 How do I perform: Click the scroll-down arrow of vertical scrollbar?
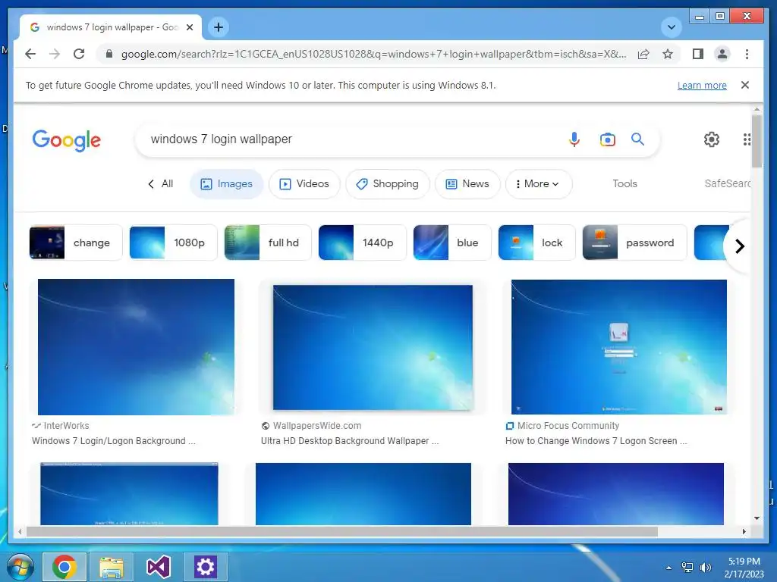pos(757,518)
